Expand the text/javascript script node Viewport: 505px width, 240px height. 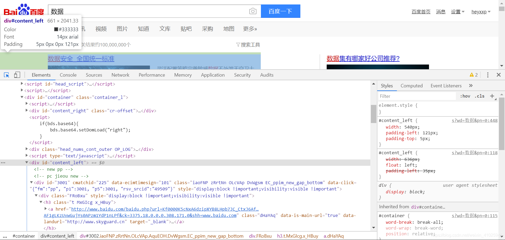pos(27,156)
